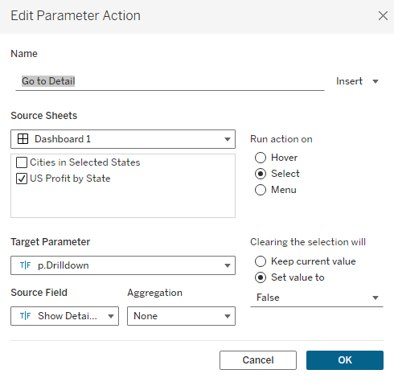The height and width of the screenshot is (382, 394).
Task: Click the T|F icon beside Show Detail field
Action: point(26,316)
